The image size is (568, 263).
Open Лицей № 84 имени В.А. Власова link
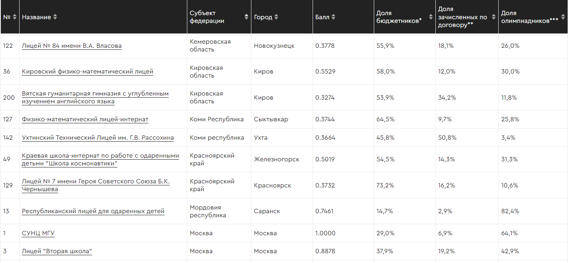coord(71,46)
